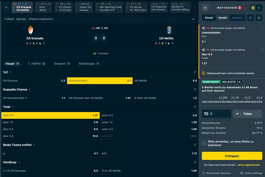Image resolution: width=265 pixels, height=177 pixels.
Task: Open match statistics bar chart icon
Action: click(193, 19)
